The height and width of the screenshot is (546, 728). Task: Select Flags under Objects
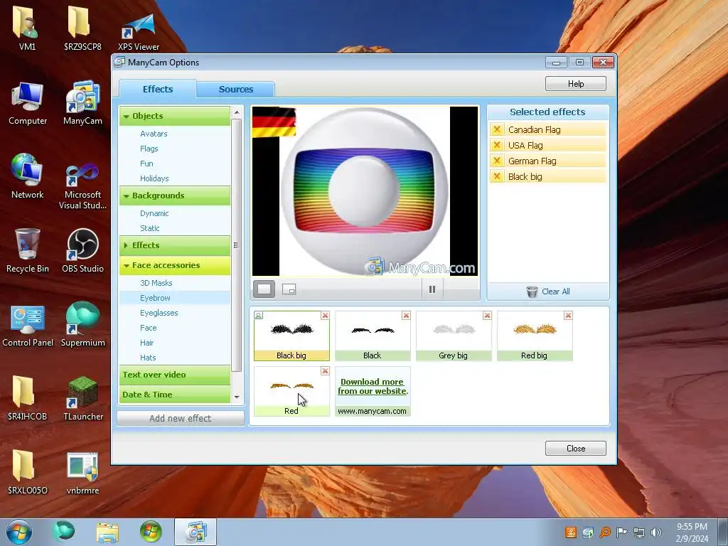(149, 149)
